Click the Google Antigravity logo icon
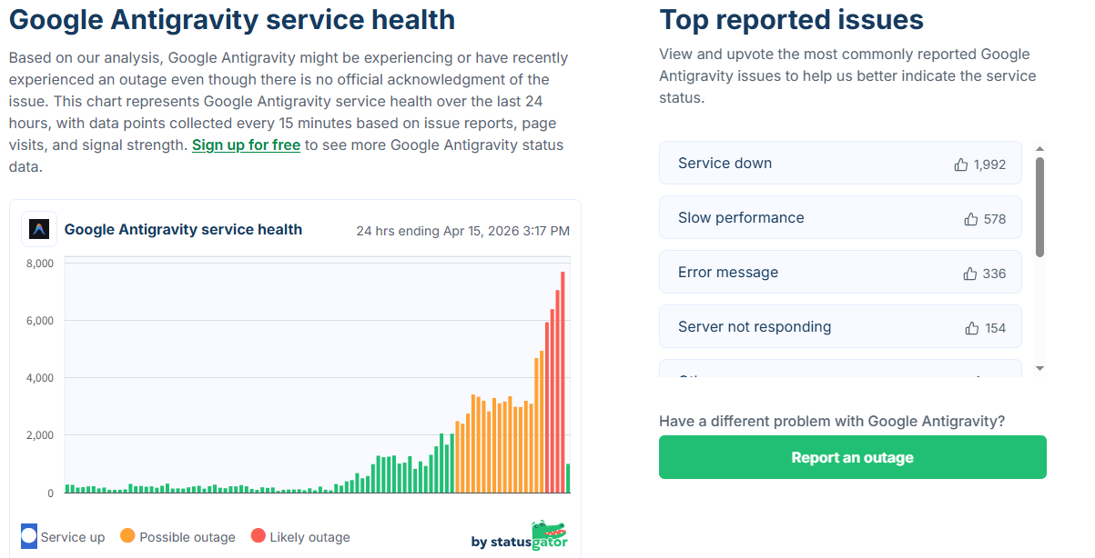The width and height of the screenshot is (1095, 558). 39,229
